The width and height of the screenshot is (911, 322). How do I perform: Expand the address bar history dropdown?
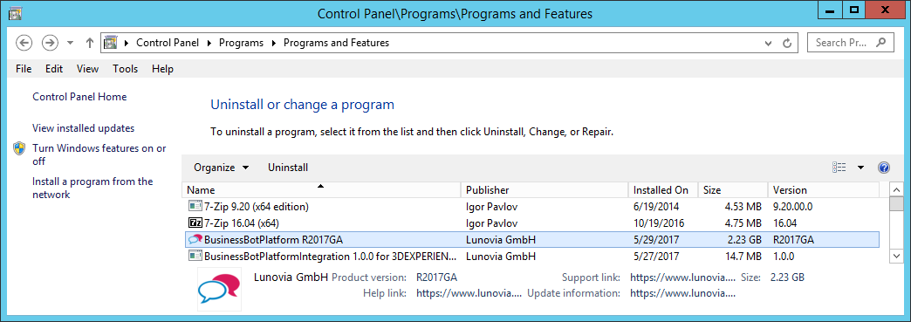769,43
